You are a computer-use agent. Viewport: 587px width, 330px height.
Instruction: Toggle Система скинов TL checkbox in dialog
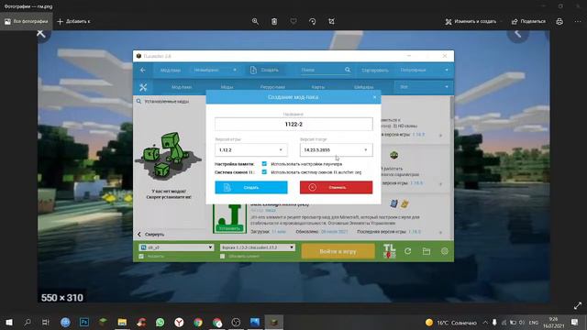point(264,172)
